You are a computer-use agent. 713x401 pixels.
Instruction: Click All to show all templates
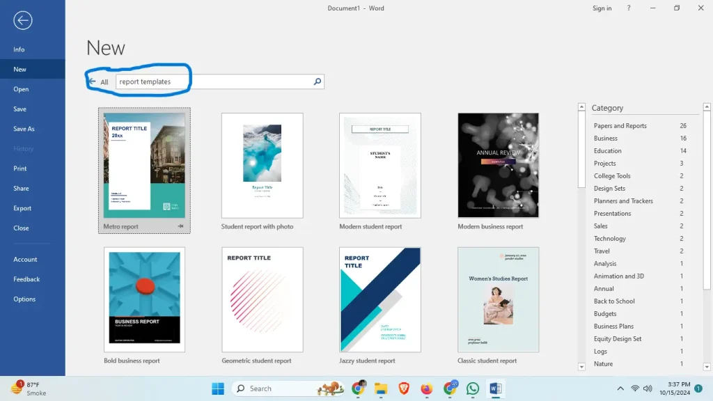click(x=104, y=82)
